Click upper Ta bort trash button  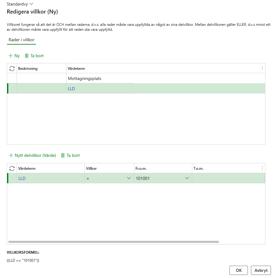pos(34,56)
